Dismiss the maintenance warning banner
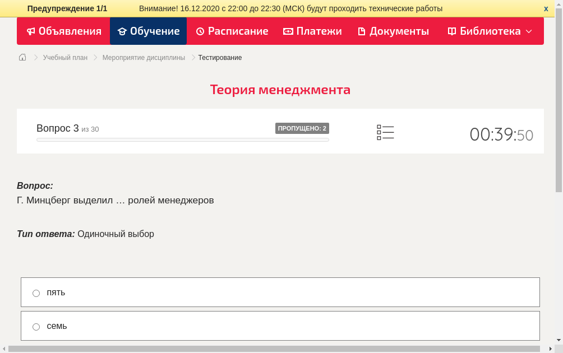 pos(546,8)
